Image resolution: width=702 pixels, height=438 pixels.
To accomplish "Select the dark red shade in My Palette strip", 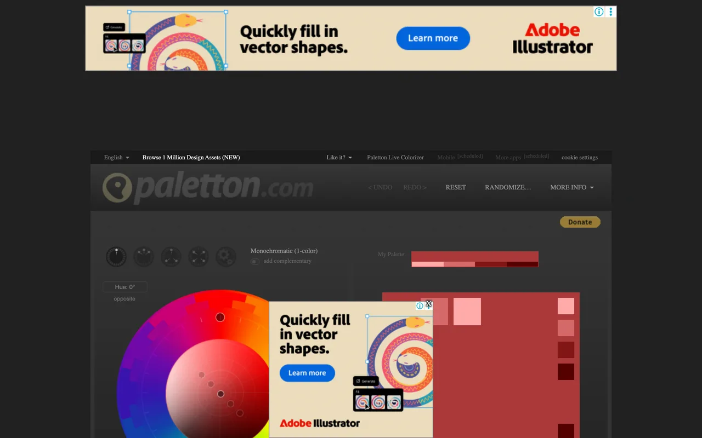I will pyautogui.click(x=491, y=264).
